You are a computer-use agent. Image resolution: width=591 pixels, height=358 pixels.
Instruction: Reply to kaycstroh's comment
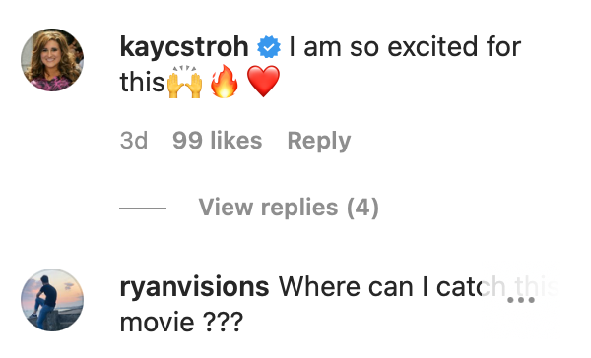[x=319, y=142]
